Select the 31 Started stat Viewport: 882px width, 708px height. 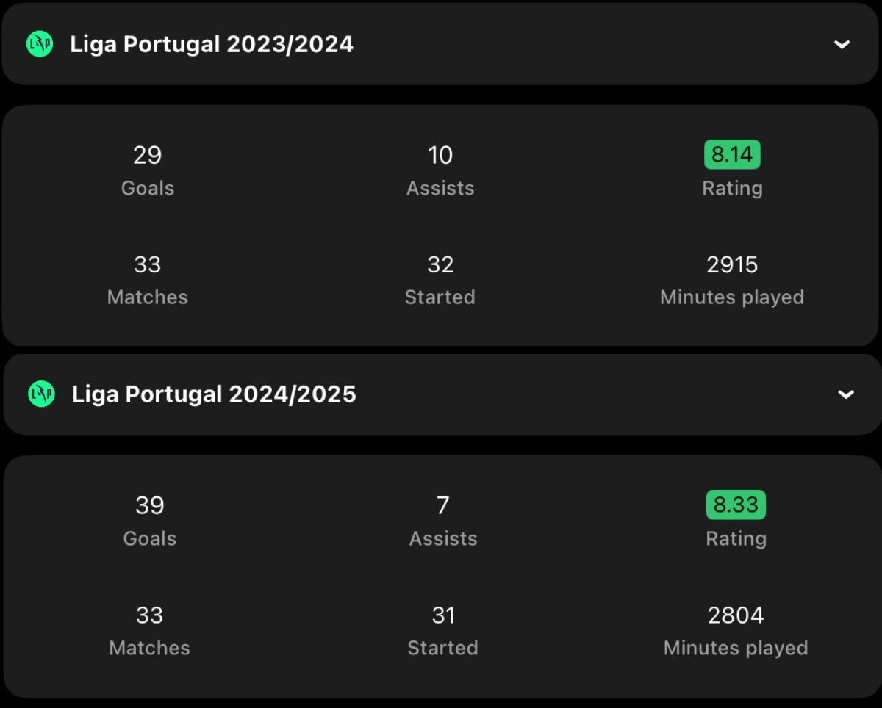coord(443,630)
